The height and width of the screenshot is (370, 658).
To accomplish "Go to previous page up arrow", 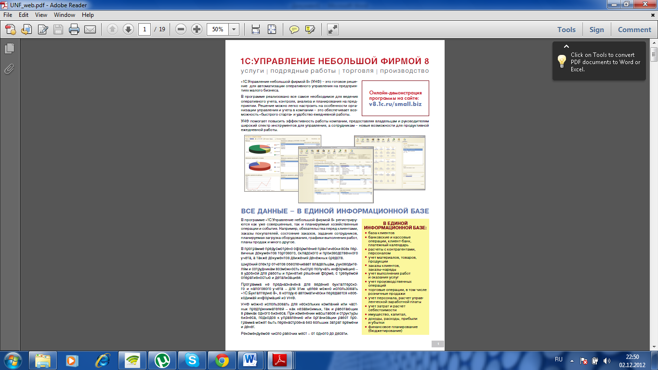I will [x=112, y=29].
